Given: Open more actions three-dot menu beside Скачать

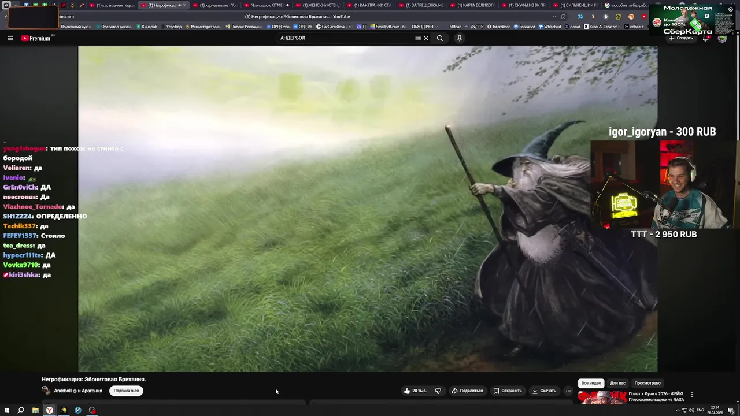Looking at the screenshot, I should click(x=568, y=391).
